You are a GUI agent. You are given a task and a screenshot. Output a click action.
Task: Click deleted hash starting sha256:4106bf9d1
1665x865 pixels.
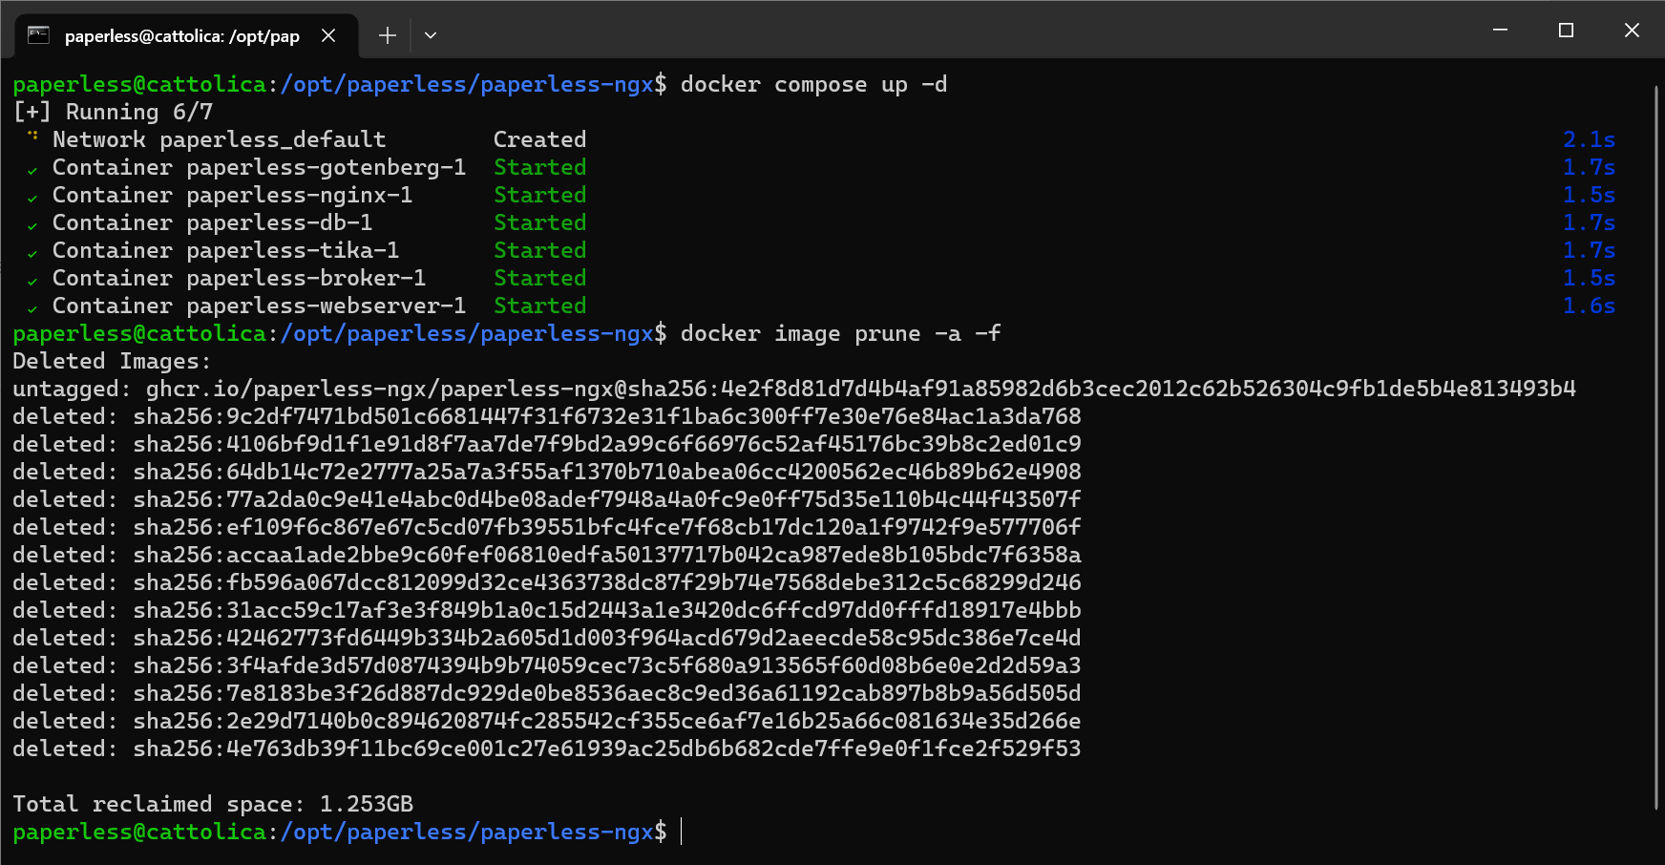[607, 444]
